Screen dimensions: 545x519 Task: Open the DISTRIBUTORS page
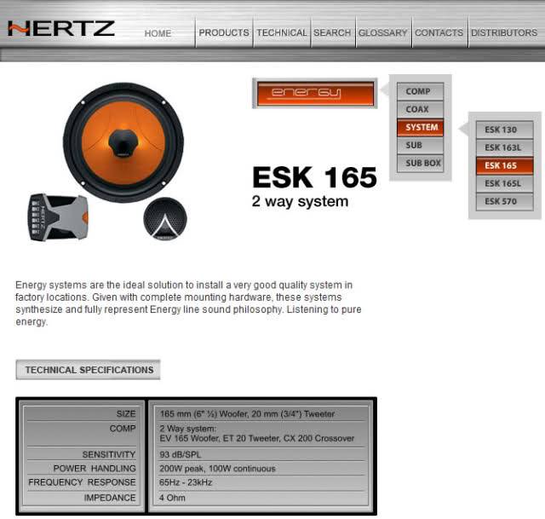[504, 32]
